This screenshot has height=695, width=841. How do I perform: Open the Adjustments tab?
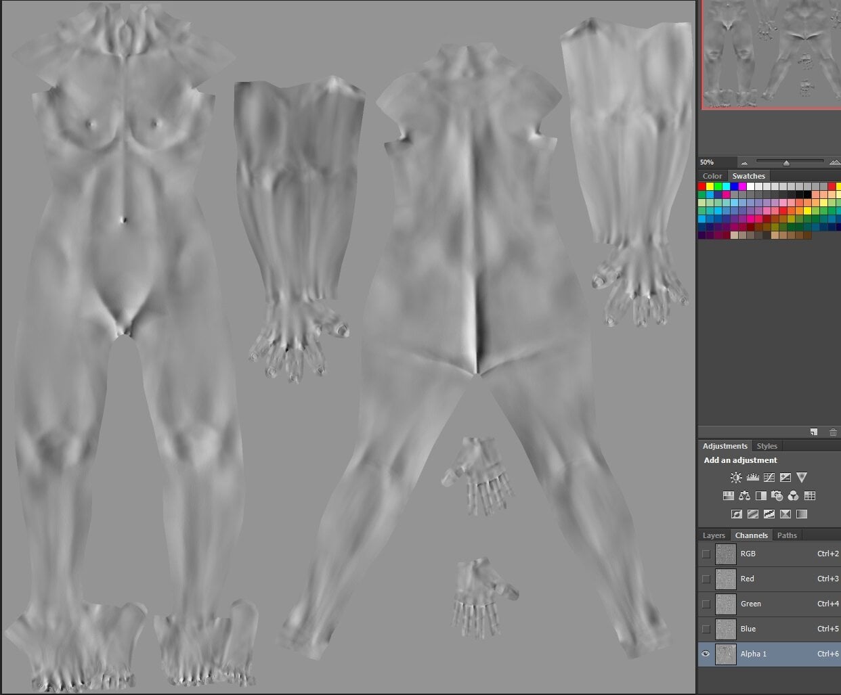pos(725,446)
